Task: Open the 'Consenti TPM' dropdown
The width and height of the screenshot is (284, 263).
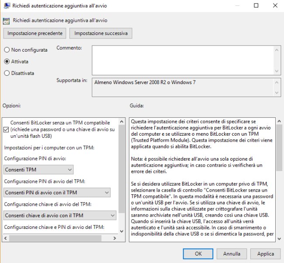Action: pos(38,170)
